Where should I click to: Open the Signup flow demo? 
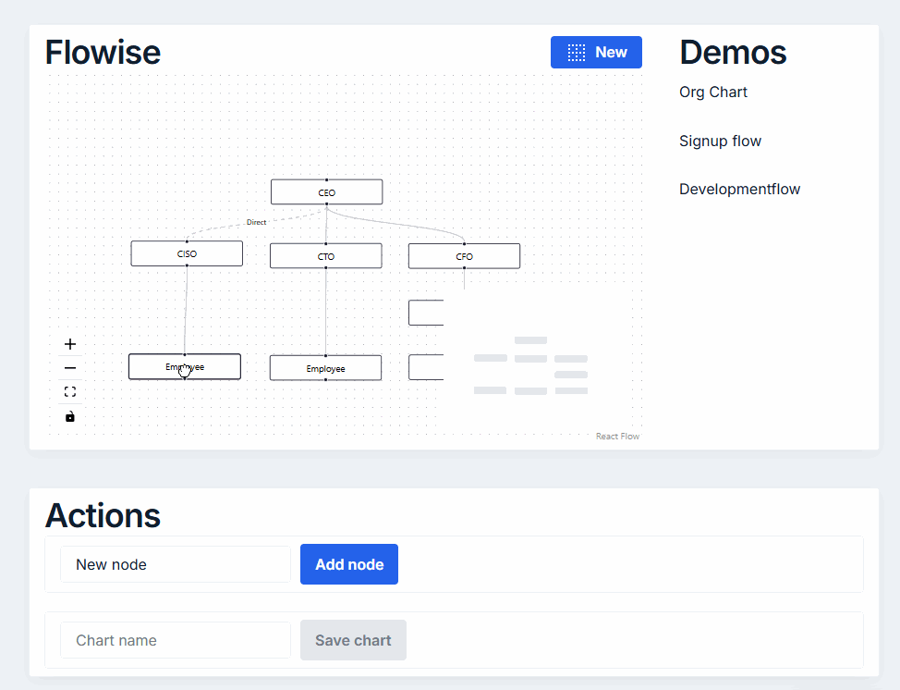tap(720, 141)
